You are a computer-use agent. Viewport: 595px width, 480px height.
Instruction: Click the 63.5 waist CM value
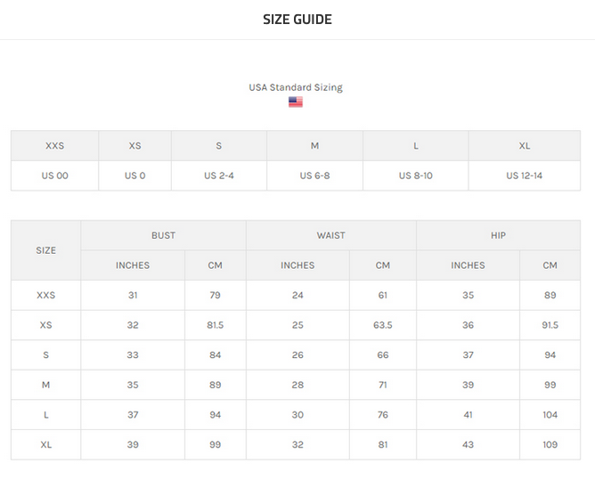(382, 325)
